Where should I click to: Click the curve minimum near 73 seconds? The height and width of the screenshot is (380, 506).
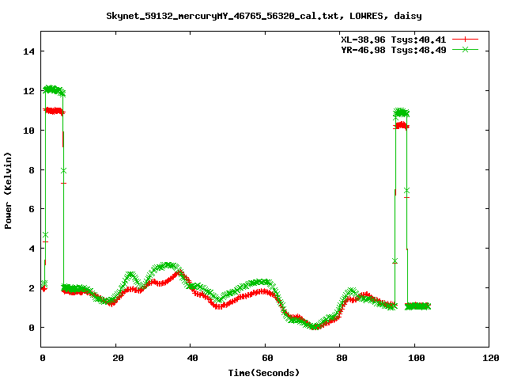pyautogui.click(x=315, y=326)
